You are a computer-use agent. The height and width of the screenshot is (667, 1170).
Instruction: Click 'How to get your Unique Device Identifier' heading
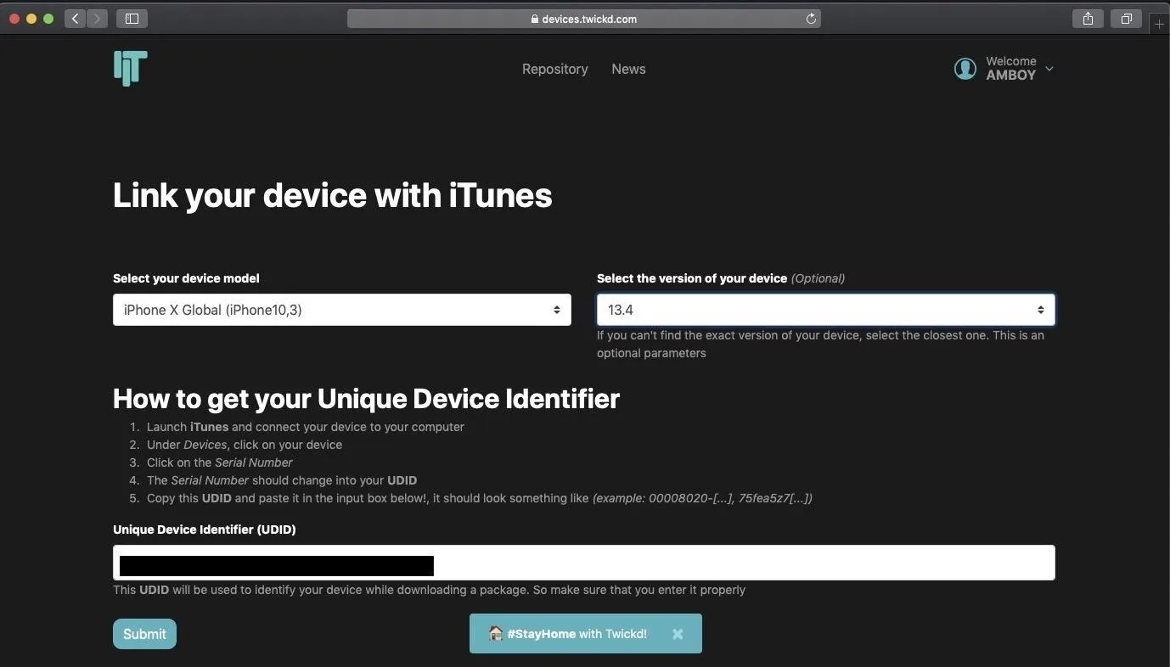click(x=367, y=398)
